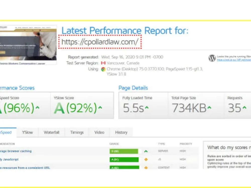Open the JavaScript recommendation link
The width and height of the screenshot is (251, 188).
(9, 159)
